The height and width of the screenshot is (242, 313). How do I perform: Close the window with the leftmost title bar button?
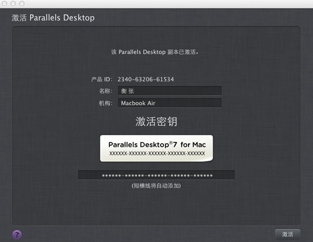(5, 3)
